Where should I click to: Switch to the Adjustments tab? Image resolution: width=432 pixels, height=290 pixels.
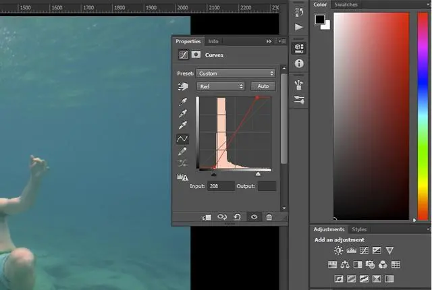pos(329,229)
